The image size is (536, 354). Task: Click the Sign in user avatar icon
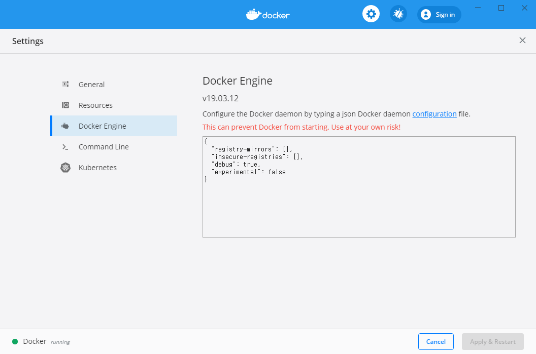coord(425,14)
